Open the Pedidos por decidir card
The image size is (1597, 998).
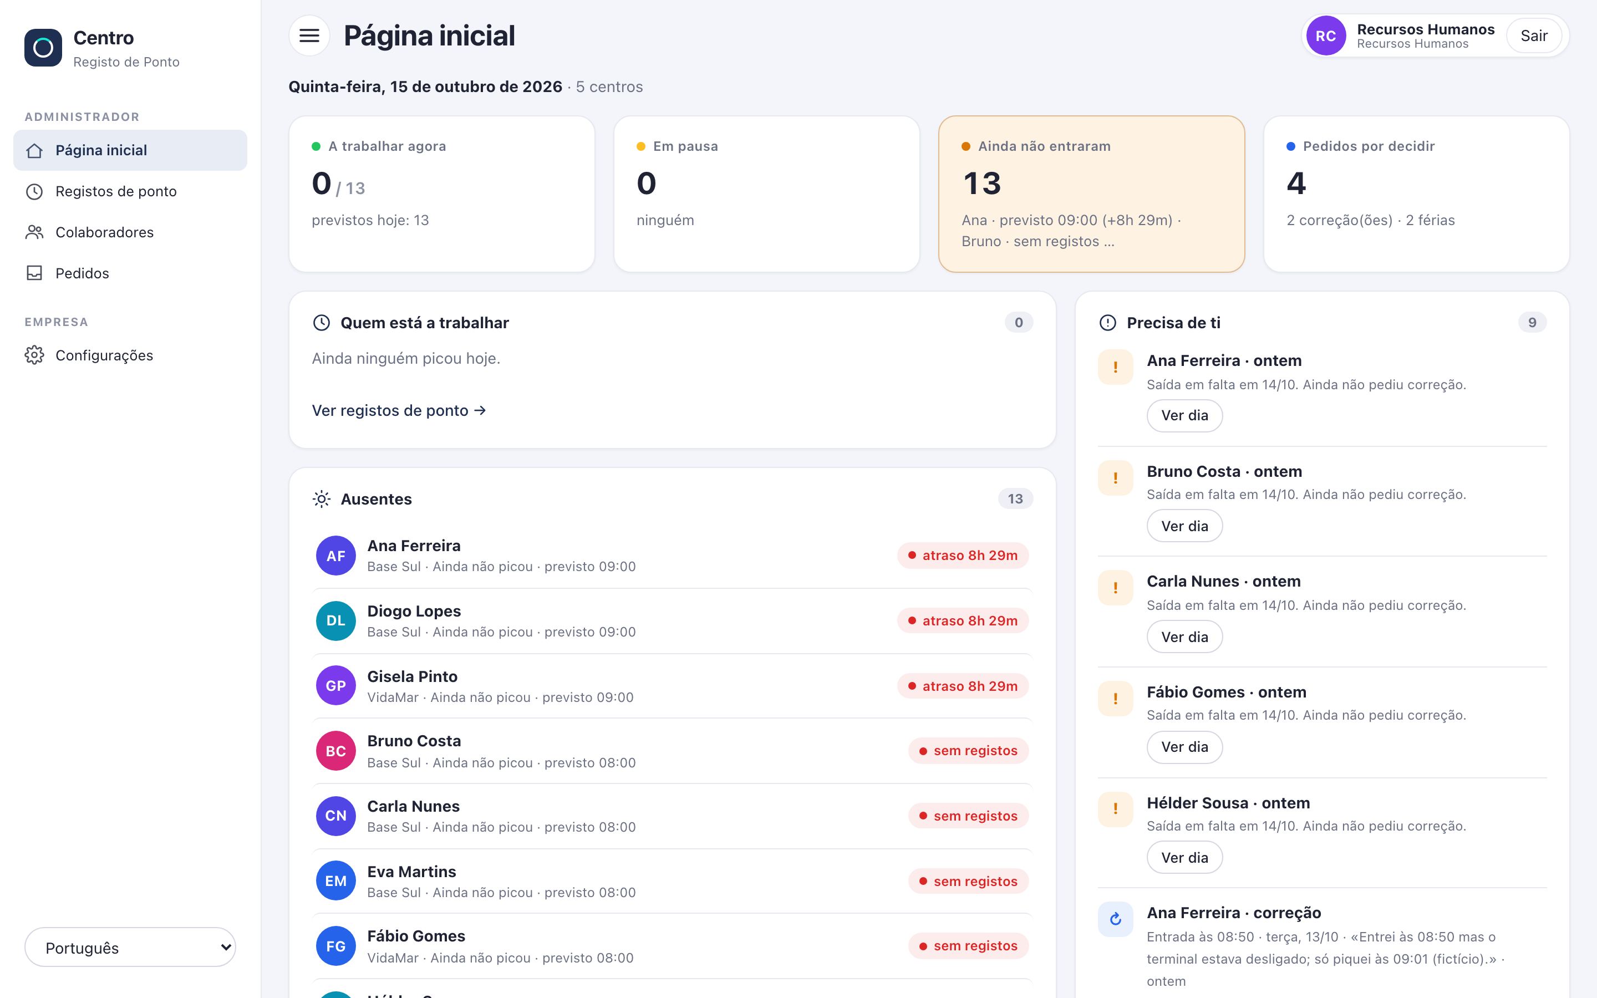pos(1416,194)
